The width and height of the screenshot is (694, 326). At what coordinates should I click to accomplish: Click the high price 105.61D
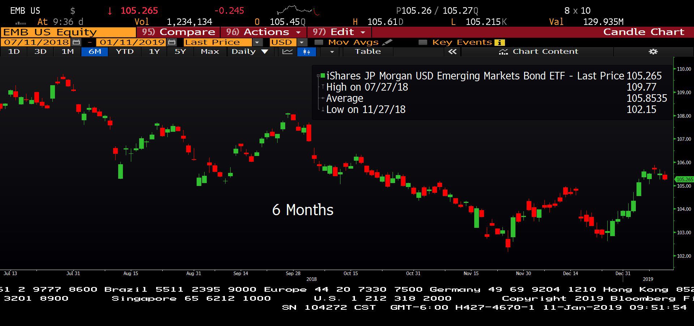click(385, 22)
